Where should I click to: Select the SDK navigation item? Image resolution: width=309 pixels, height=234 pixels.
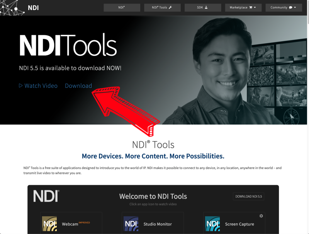pos(203,7)
